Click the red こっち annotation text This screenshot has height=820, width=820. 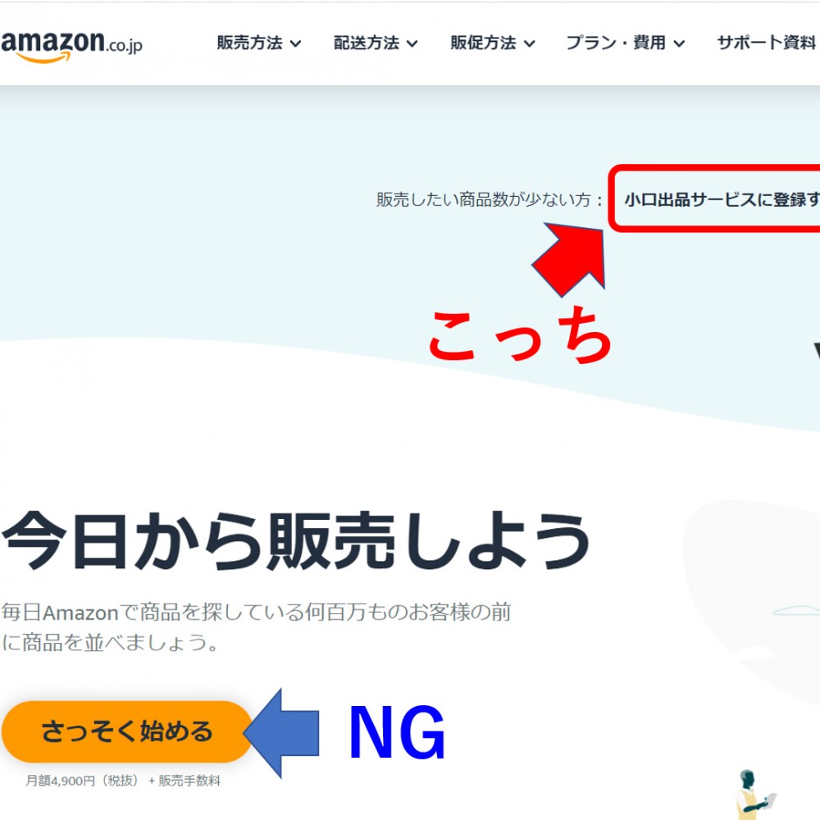[x=520, y=335]
